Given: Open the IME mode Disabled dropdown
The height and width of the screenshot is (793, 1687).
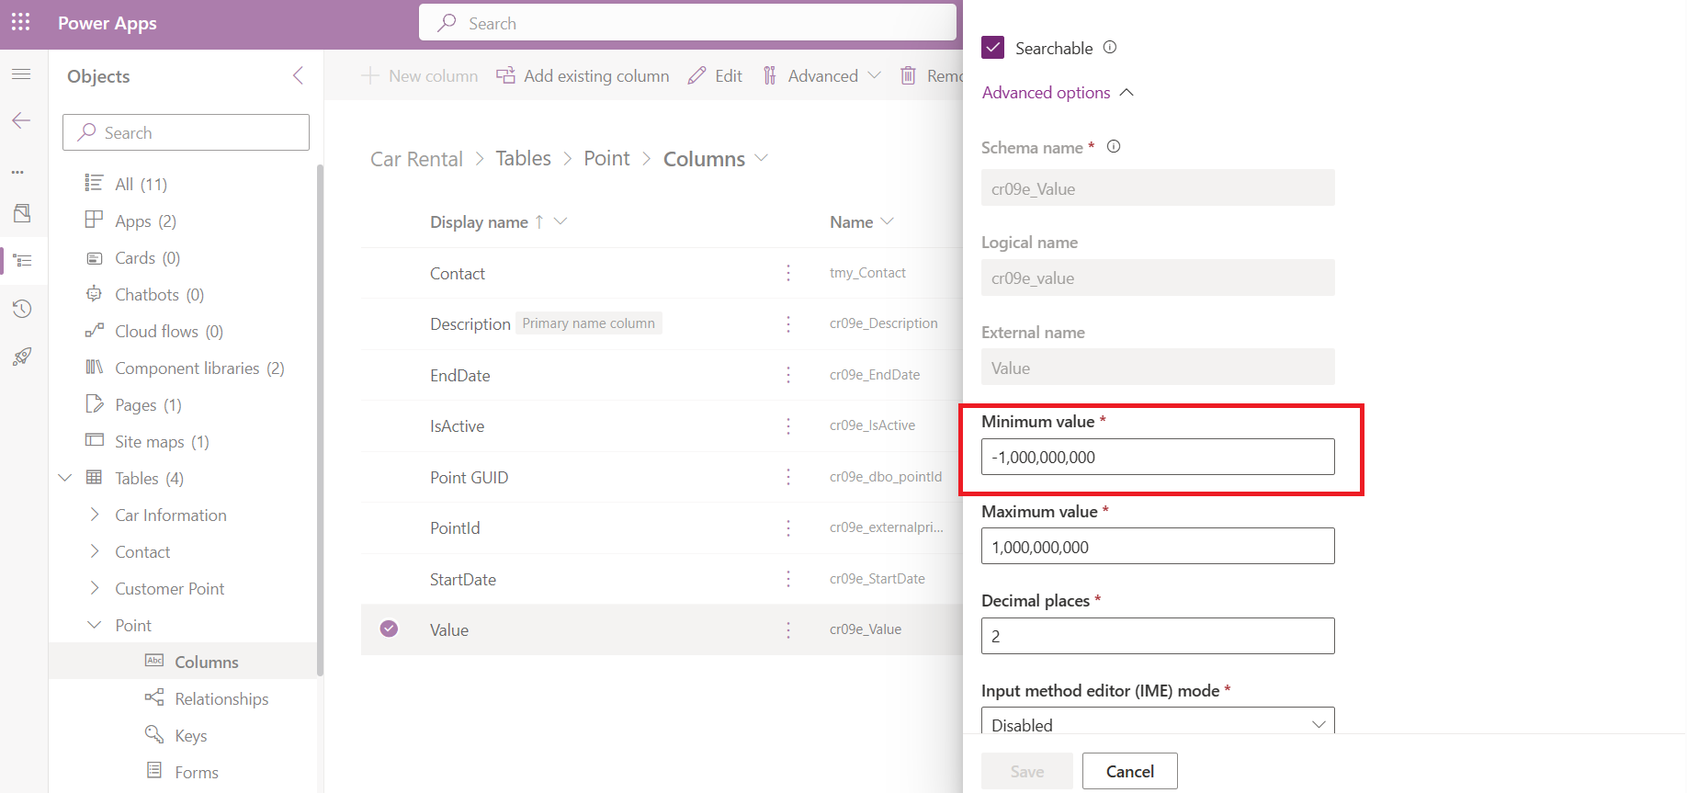Looking at the screenshot, I should 1158,722.
